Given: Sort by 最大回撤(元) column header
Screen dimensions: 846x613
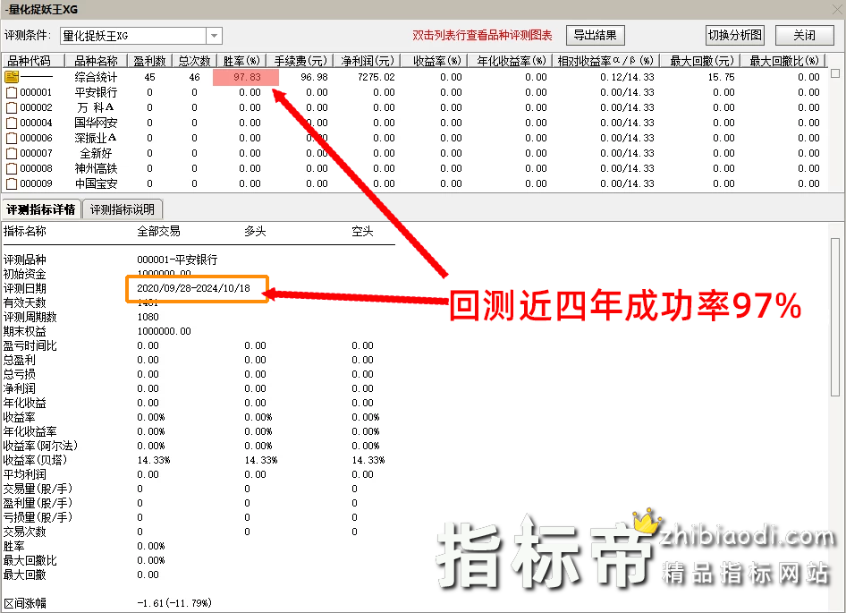Looking at the screenshot, I should pos(701,61).
